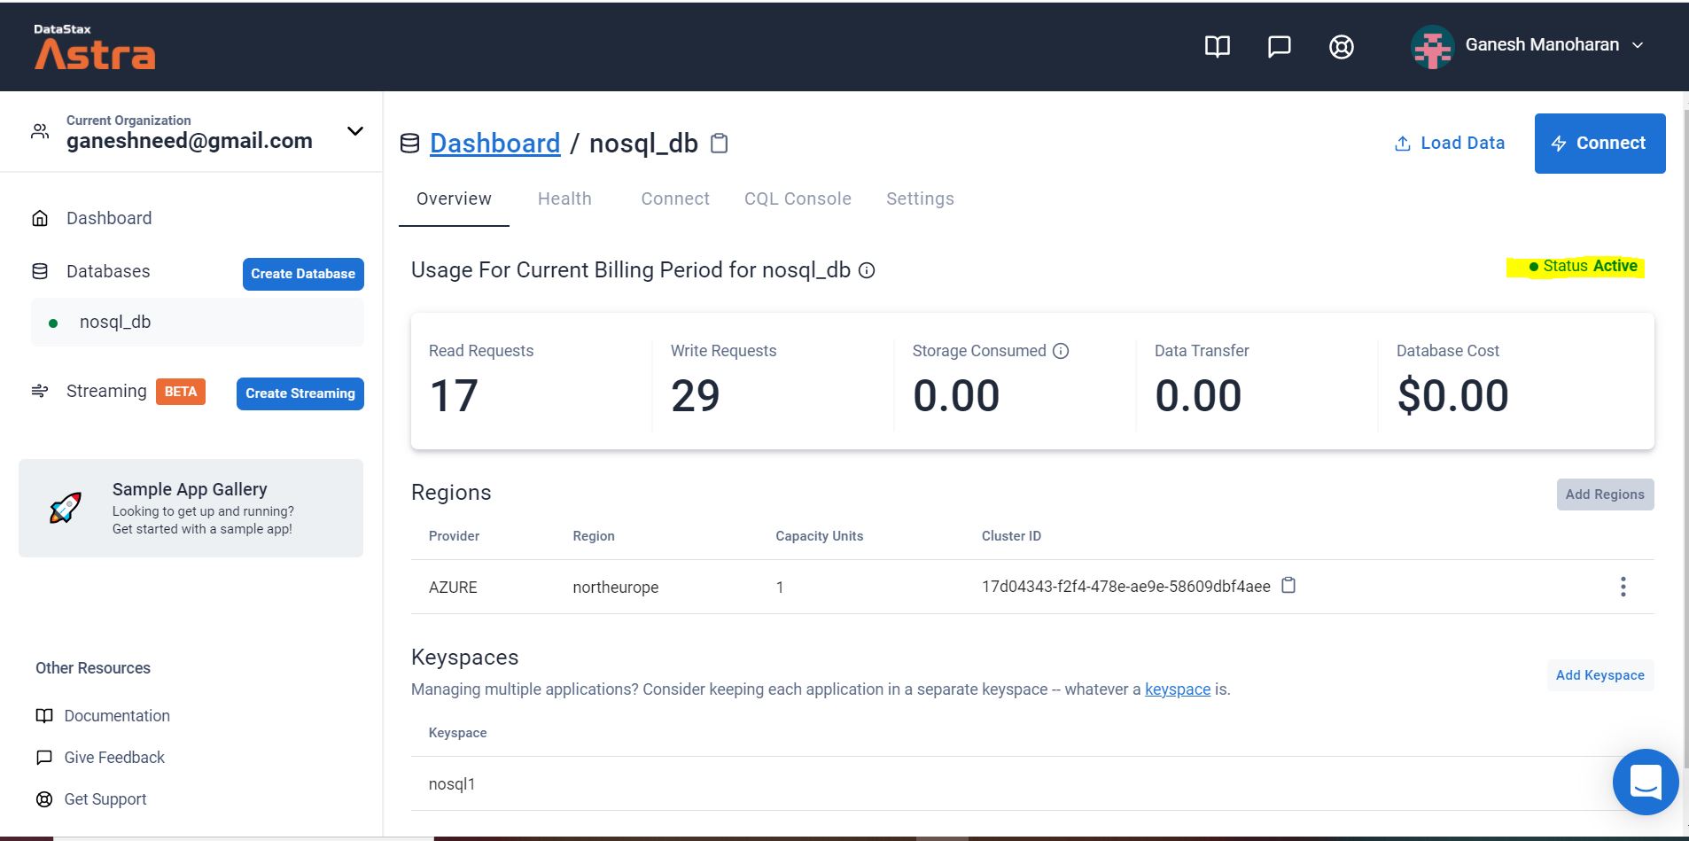Click the Streaming icon in the left sidebar
This screenshot has width=1689, height=841.
tap(40, 391)
